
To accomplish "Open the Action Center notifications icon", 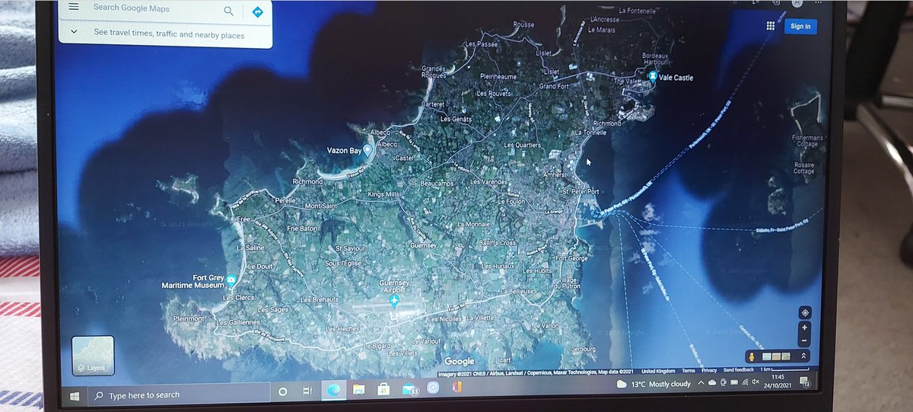I will click(x=804, y=380).
